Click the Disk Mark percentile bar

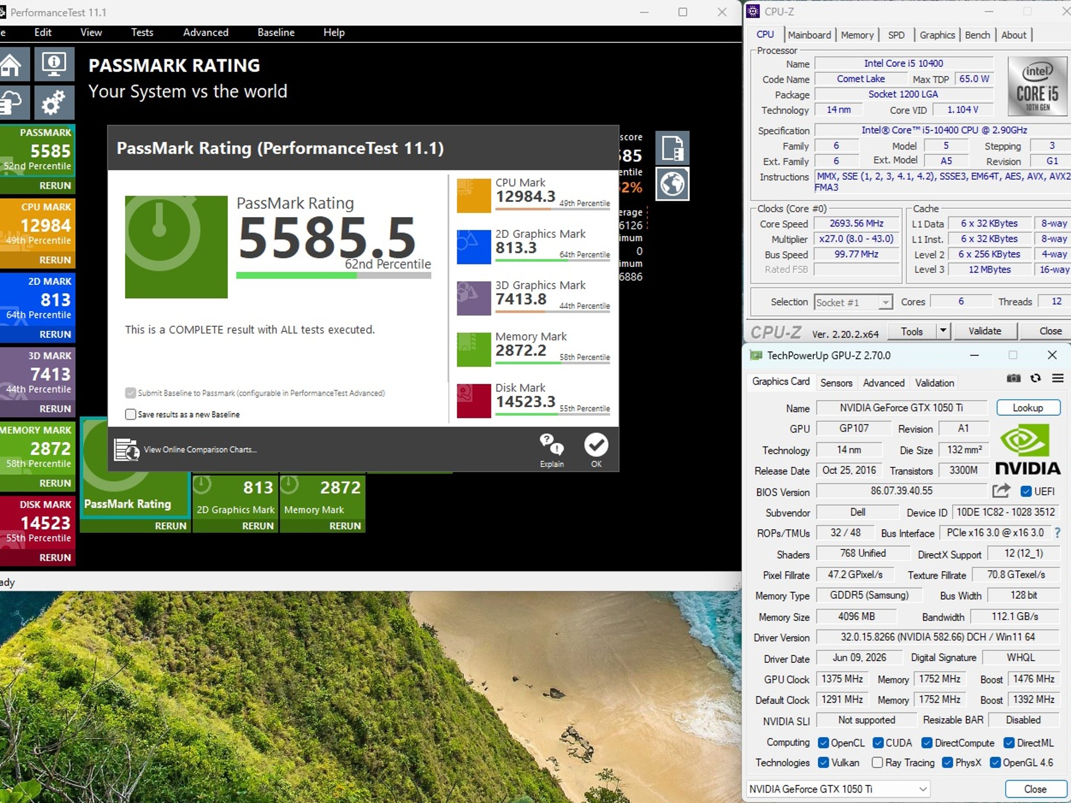click(x=553, y=415)
